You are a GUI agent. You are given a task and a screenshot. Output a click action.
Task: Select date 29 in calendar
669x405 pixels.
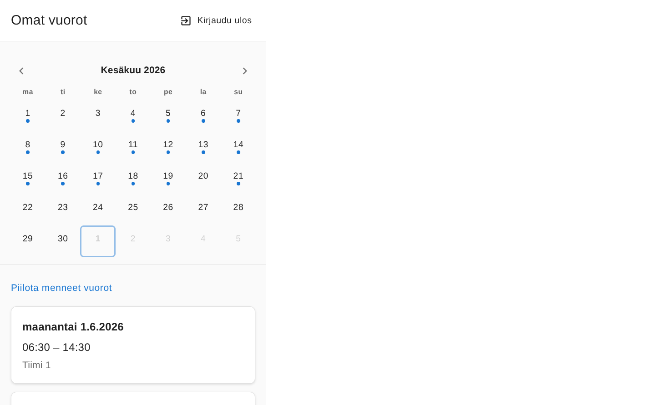coord(28,241)
